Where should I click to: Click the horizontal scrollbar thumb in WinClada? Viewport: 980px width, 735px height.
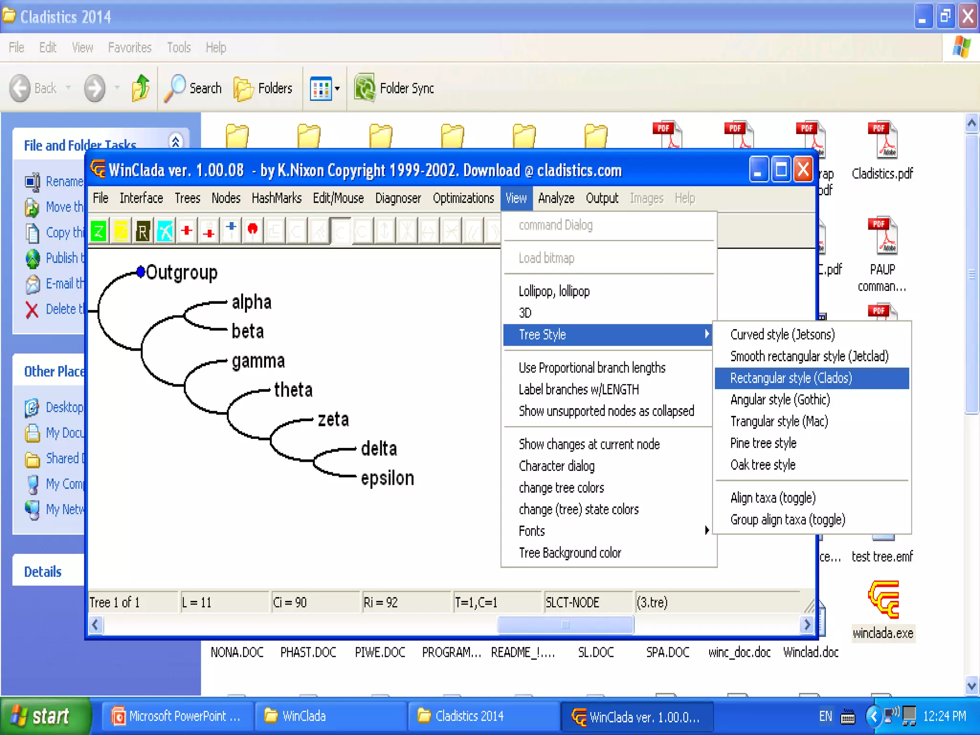tap(565, 624)
